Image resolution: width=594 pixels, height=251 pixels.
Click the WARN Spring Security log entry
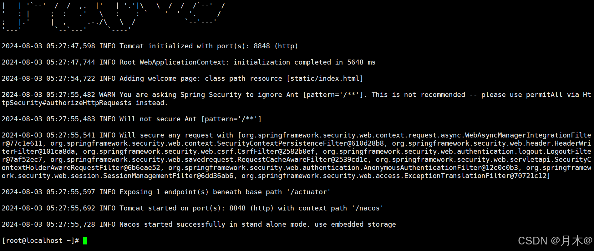point(296,99)
